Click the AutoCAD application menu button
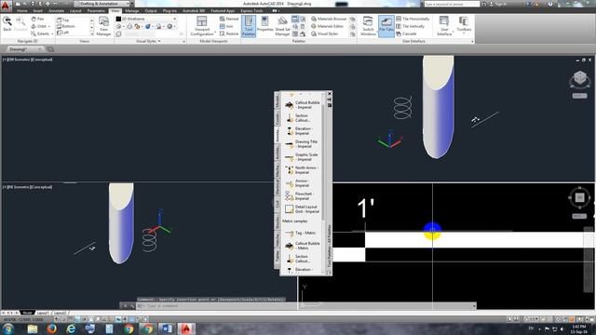This screenshot has width=596, height=335. pyautogui.click(x=6, y=5)
